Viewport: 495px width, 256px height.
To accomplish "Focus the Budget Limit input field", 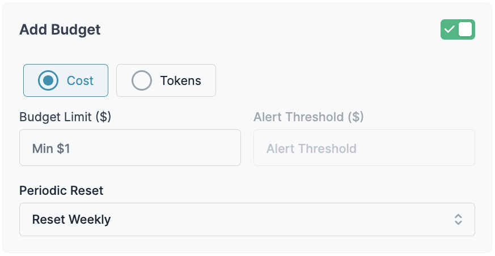I will click(x=130, y=148).
